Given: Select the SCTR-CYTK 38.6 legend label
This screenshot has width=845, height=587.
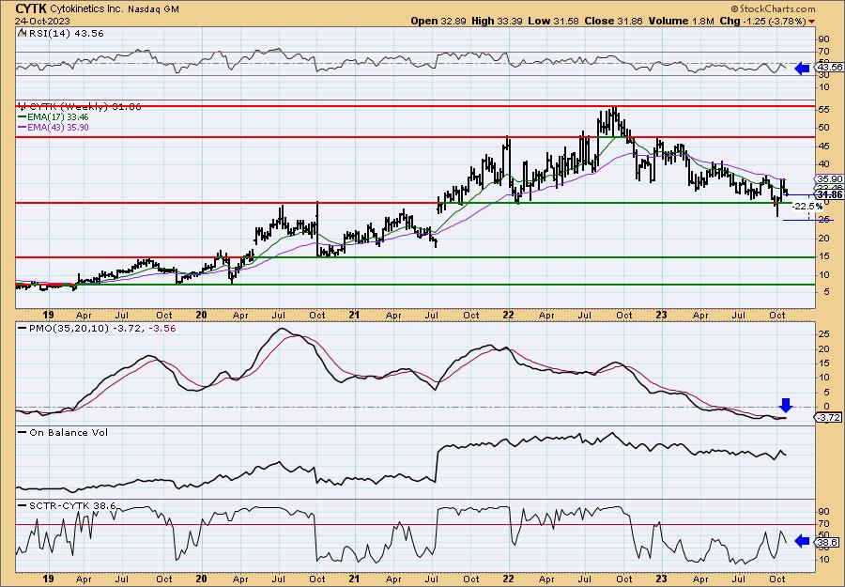Looking at the screenshot, I should point(71,506).
